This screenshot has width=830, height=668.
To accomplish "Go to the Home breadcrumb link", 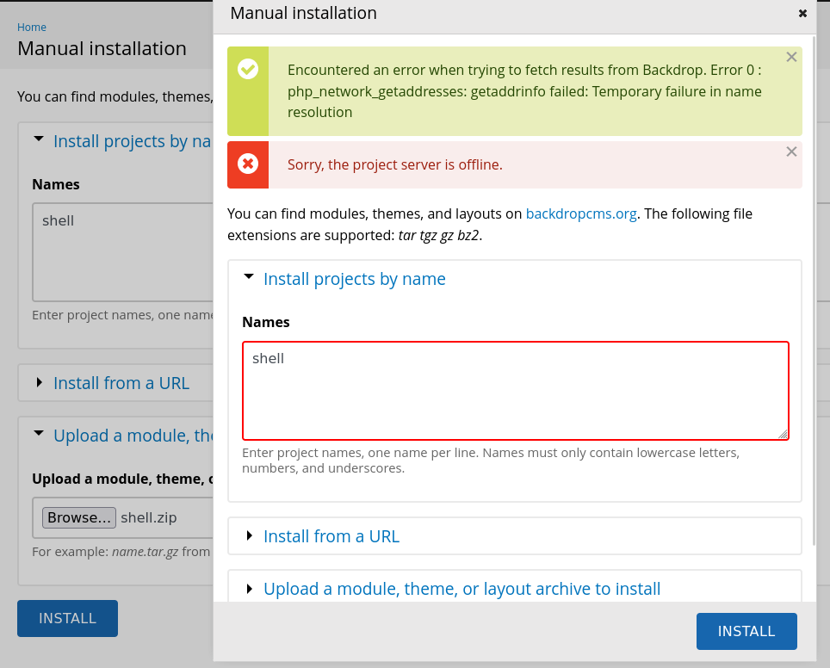I will 32,28.
